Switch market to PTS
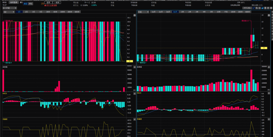This screenshot has height=137, width=273. tap(30, 4)
